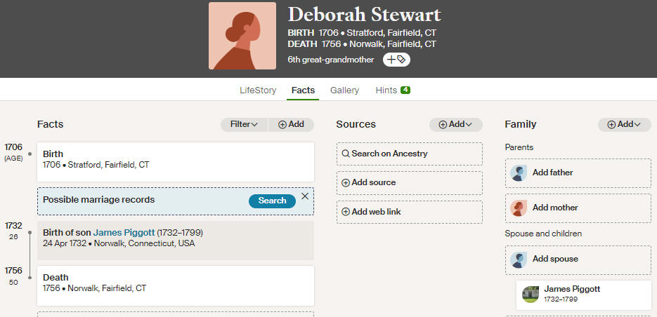Expand the Filter dropdown in Facts
The height and width of the screenshot is (317, 657).
pos(244,125)
